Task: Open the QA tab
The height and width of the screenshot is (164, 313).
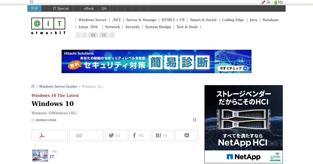Action: pyautogui.click(x=104, y=8)
